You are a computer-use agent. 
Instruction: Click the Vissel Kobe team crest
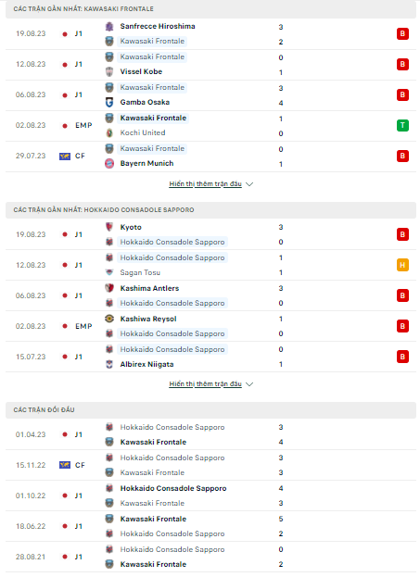(109, 71)
